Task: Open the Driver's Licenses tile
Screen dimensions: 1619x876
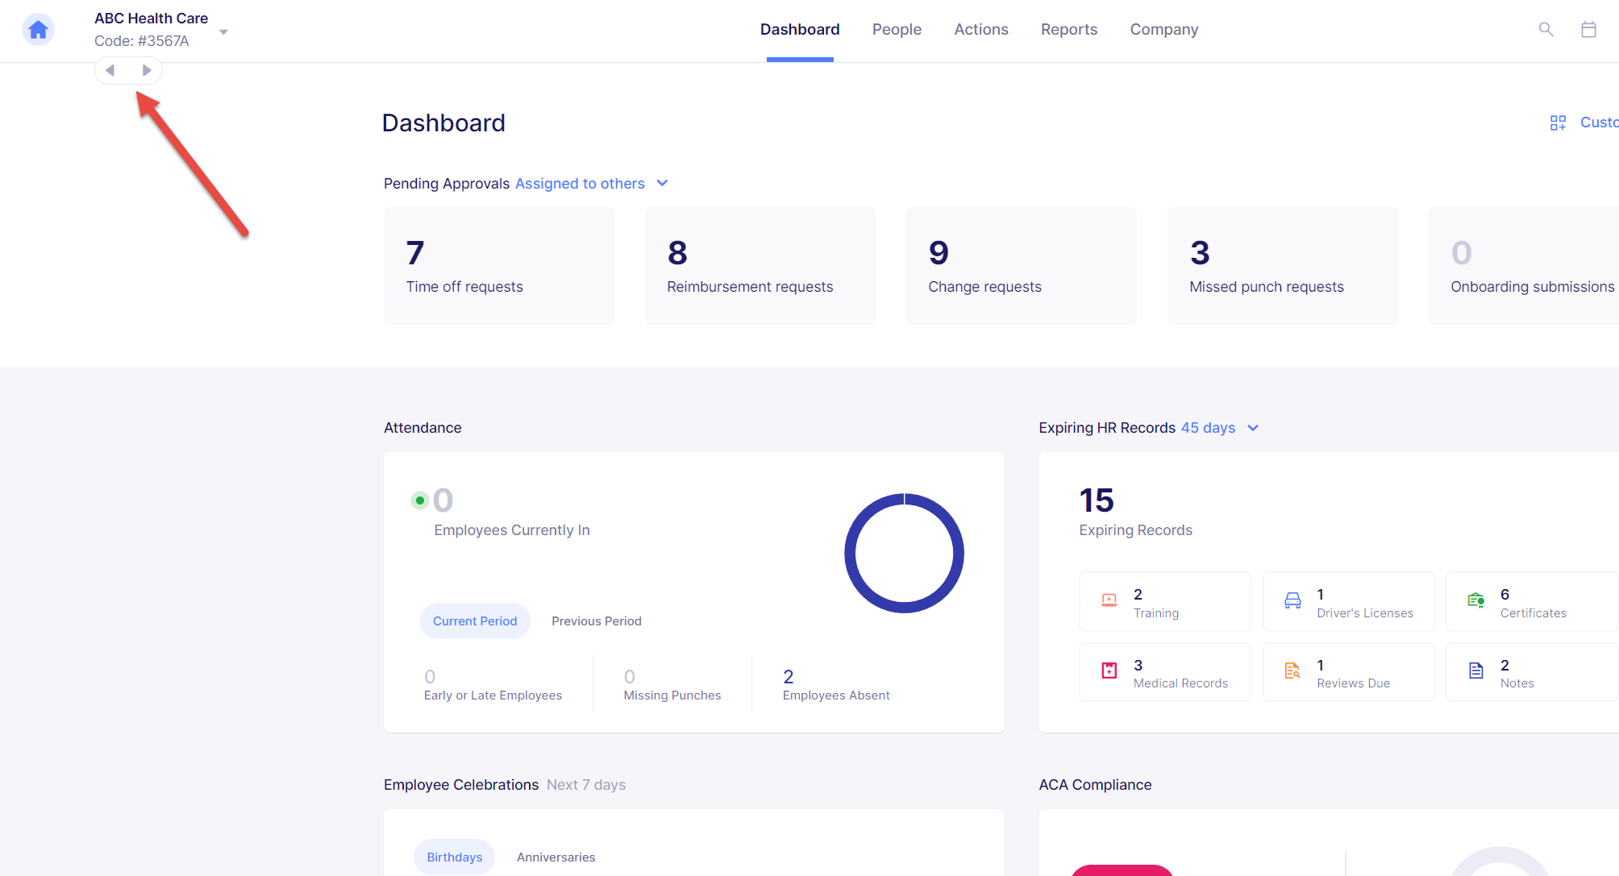Action: [1349, 602]
